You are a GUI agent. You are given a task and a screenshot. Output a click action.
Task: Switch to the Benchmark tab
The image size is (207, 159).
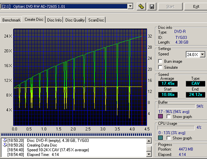coord(11,20)
